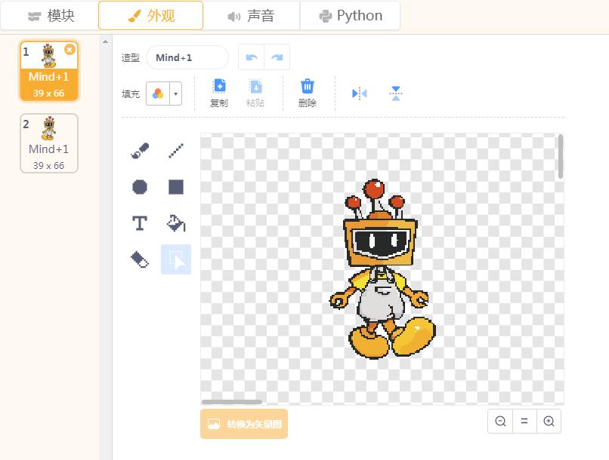Copy selection with 复制 icon

(219, 93)
